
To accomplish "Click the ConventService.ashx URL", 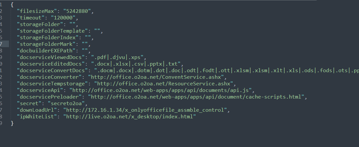I will pos(157,77).
